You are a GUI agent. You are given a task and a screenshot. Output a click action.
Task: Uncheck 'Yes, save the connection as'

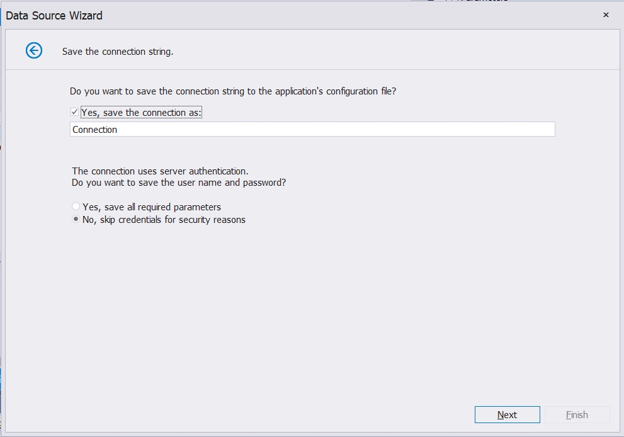pyautogui.click(x=75, y=112)
